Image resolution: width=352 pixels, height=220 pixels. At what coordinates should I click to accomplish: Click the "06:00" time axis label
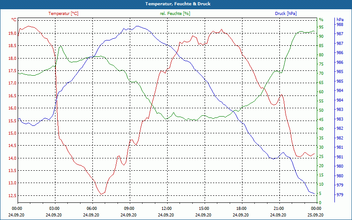pyautogui.click(x=91, y=209)
